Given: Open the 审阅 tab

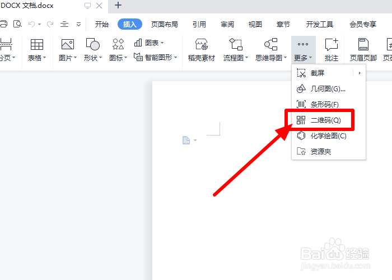Looking at the screenshot, I should pyautogui.click(x=227, y=24).
